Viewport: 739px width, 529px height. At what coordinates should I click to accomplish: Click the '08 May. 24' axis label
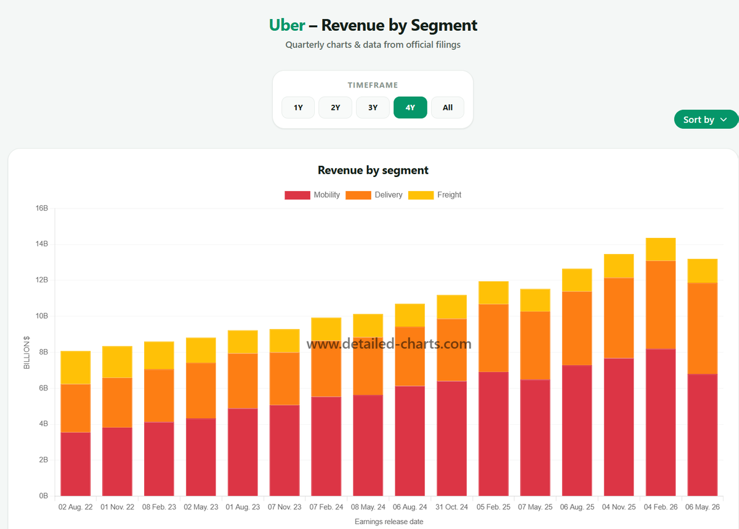pyautogui.click(x=368, y=507)
